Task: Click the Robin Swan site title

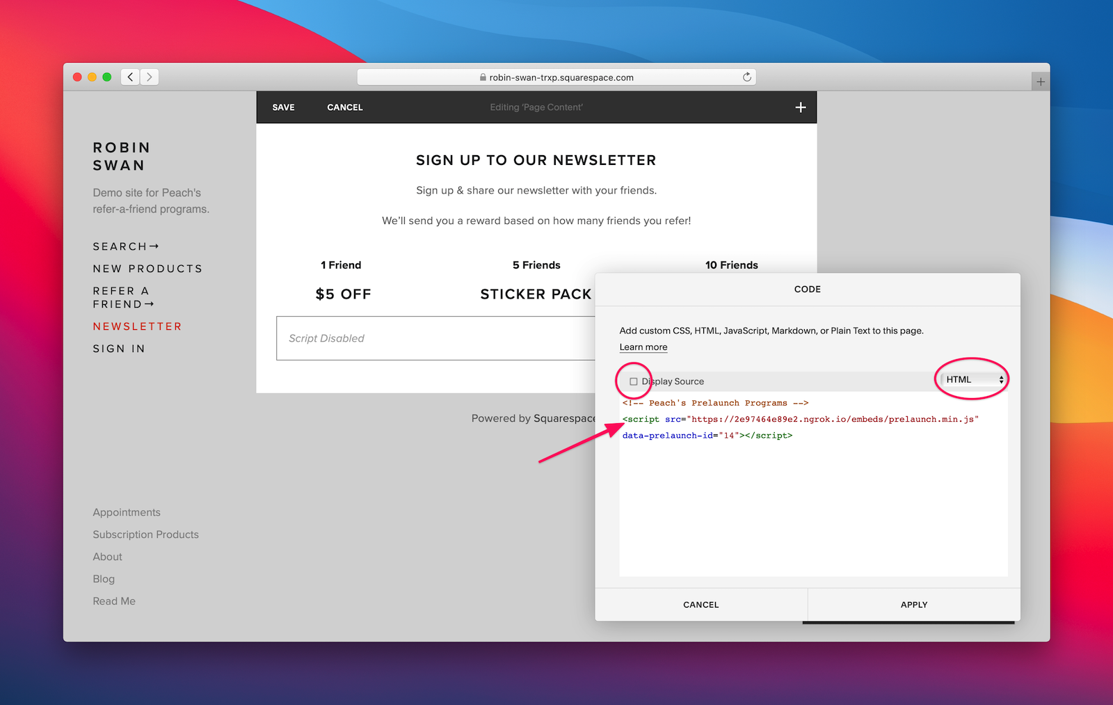Action: [x=122, y=157]
